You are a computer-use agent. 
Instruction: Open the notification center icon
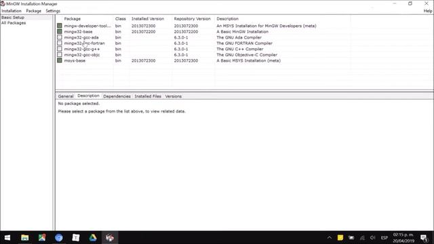click(x=424, y=238)
